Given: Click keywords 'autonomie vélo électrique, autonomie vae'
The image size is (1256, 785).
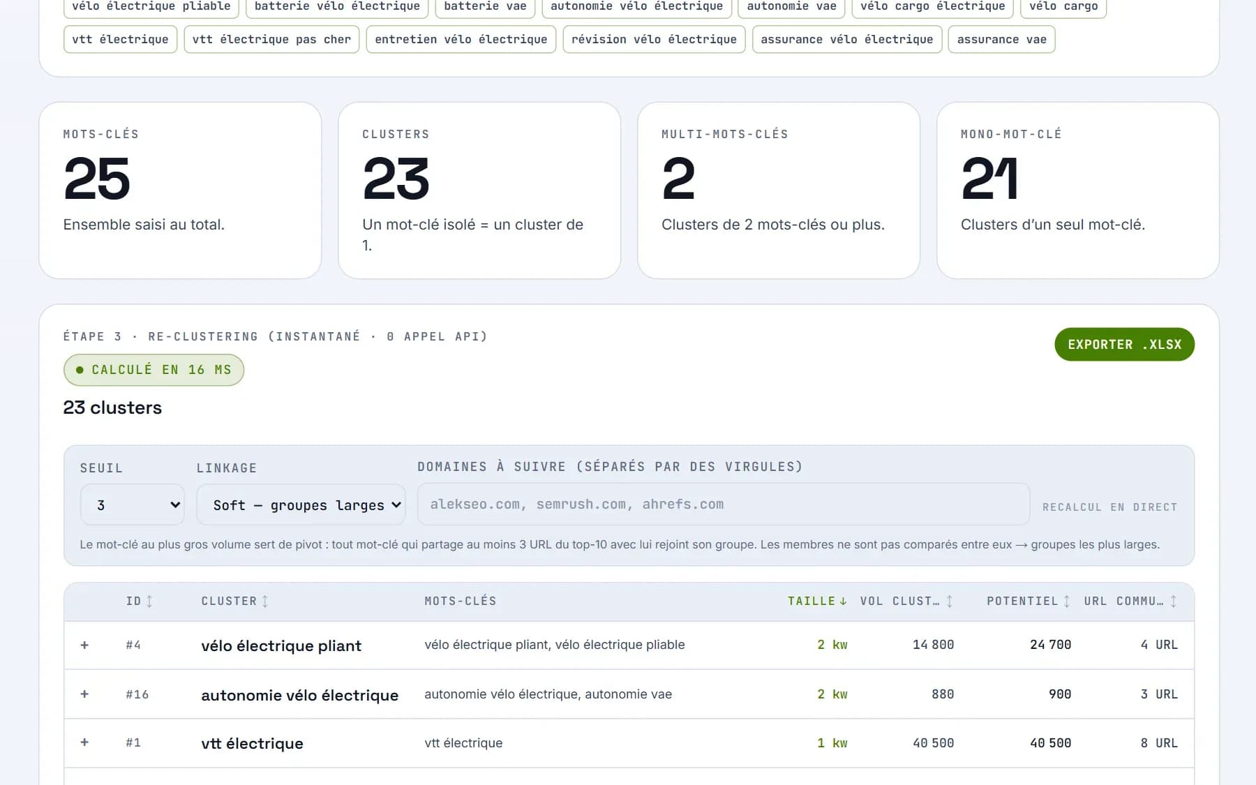Looking at the screenshot, I should click(x=548, y=694).
